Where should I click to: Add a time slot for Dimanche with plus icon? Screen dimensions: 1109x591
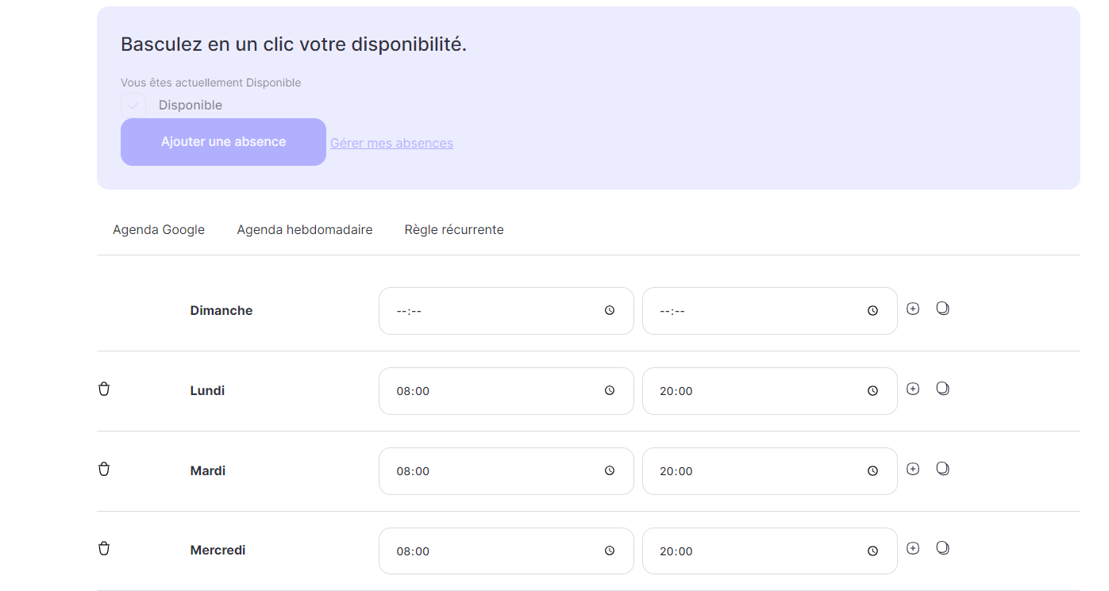point(913,309)
